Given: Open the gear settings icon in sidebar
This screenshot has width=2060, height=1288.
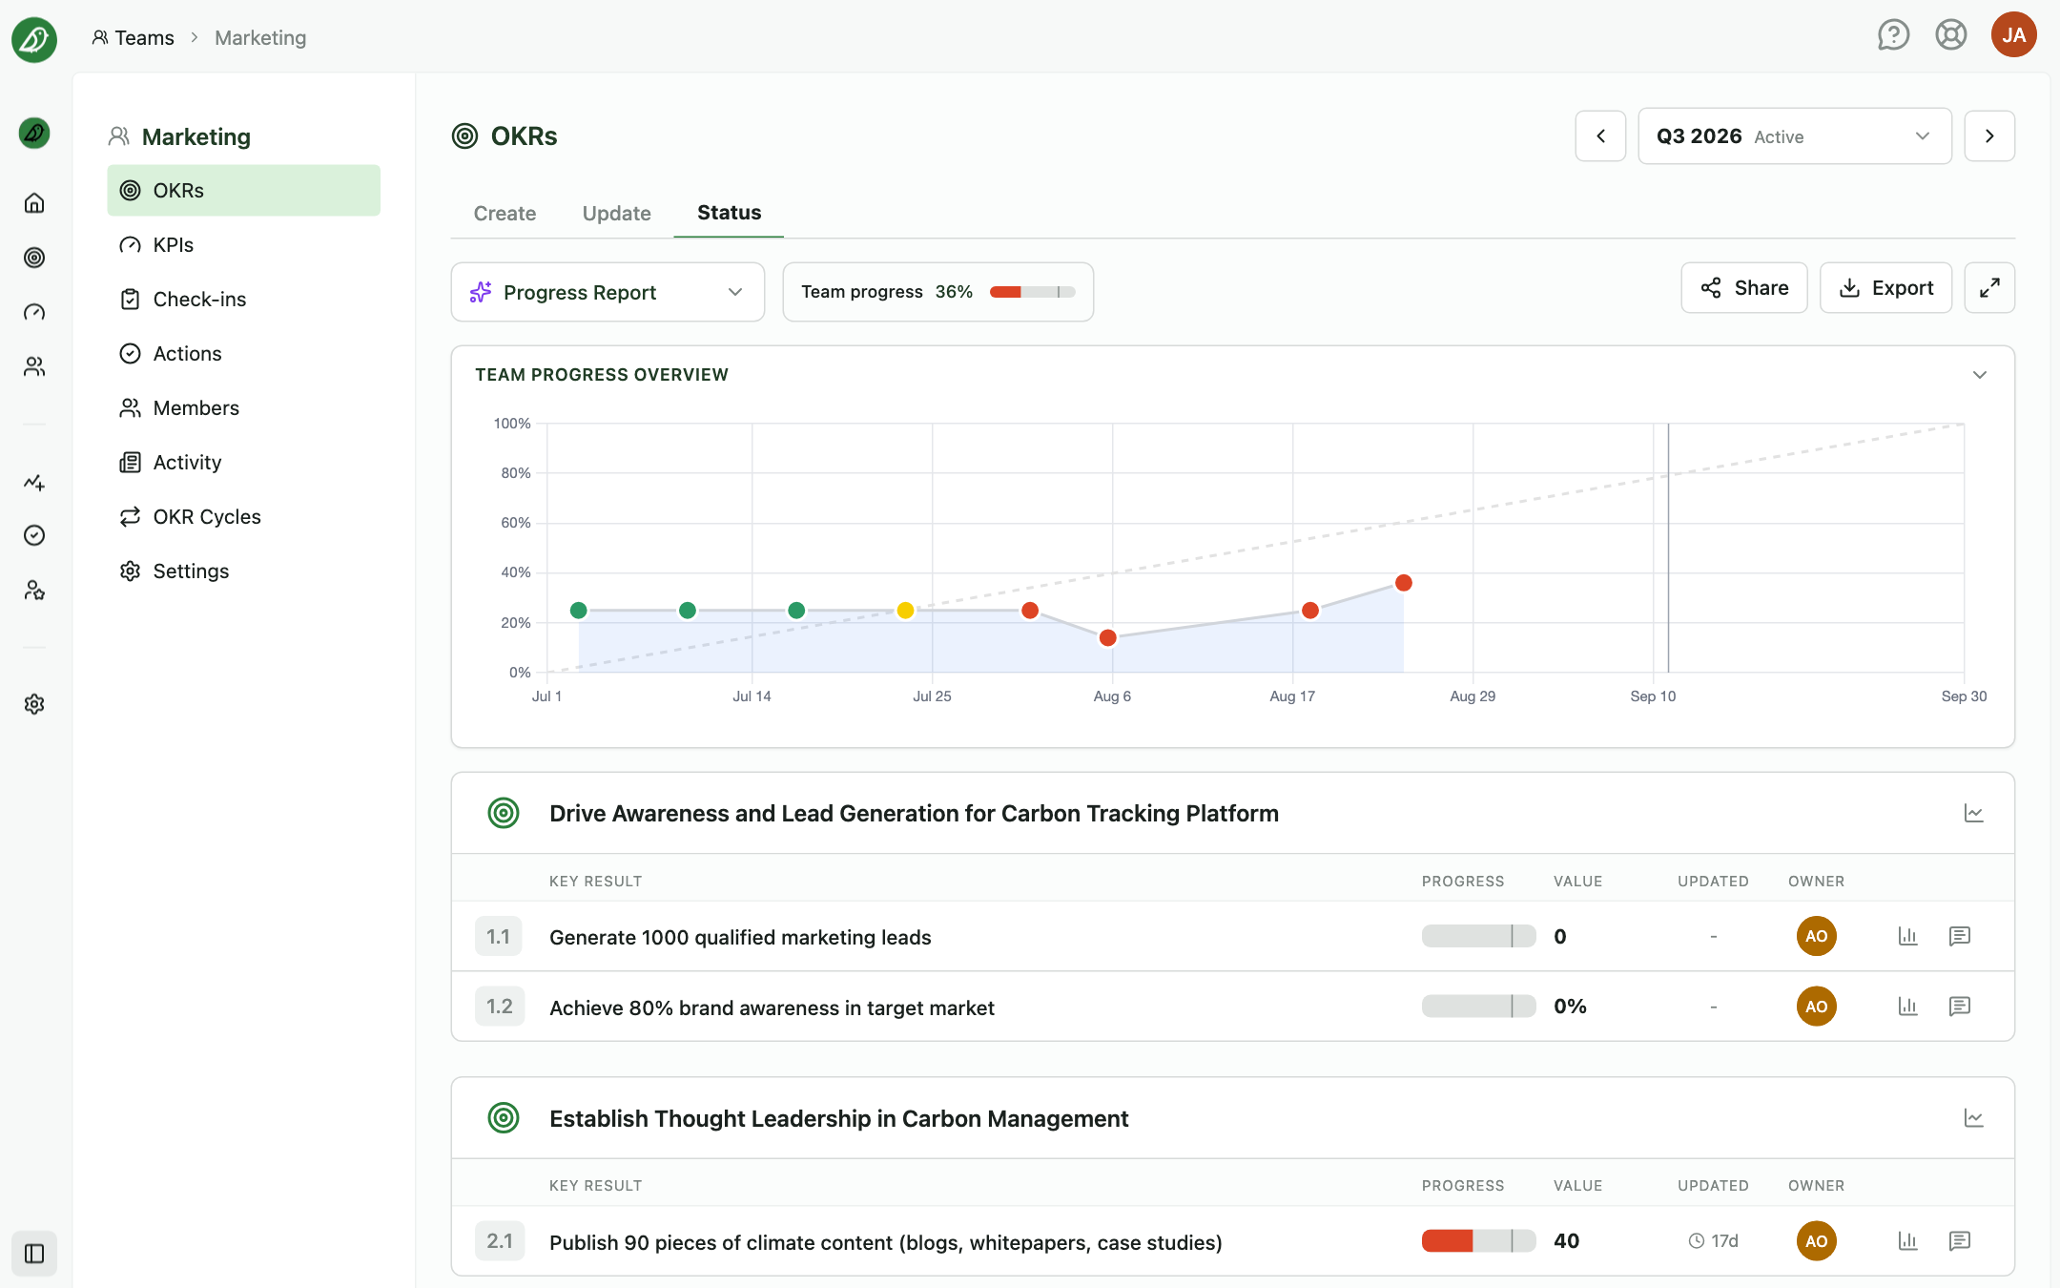Looking at the screenshot, I should (34, 704).
